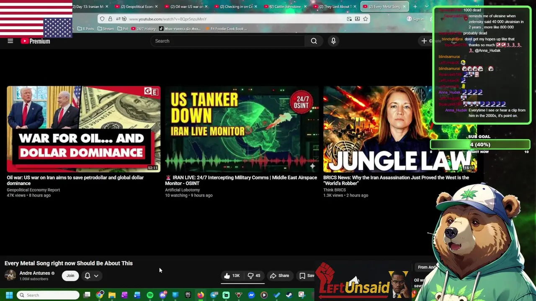Open the YouTube guide hamburger menu
This screenshot has width=536, height=301.
click(10, 41)
